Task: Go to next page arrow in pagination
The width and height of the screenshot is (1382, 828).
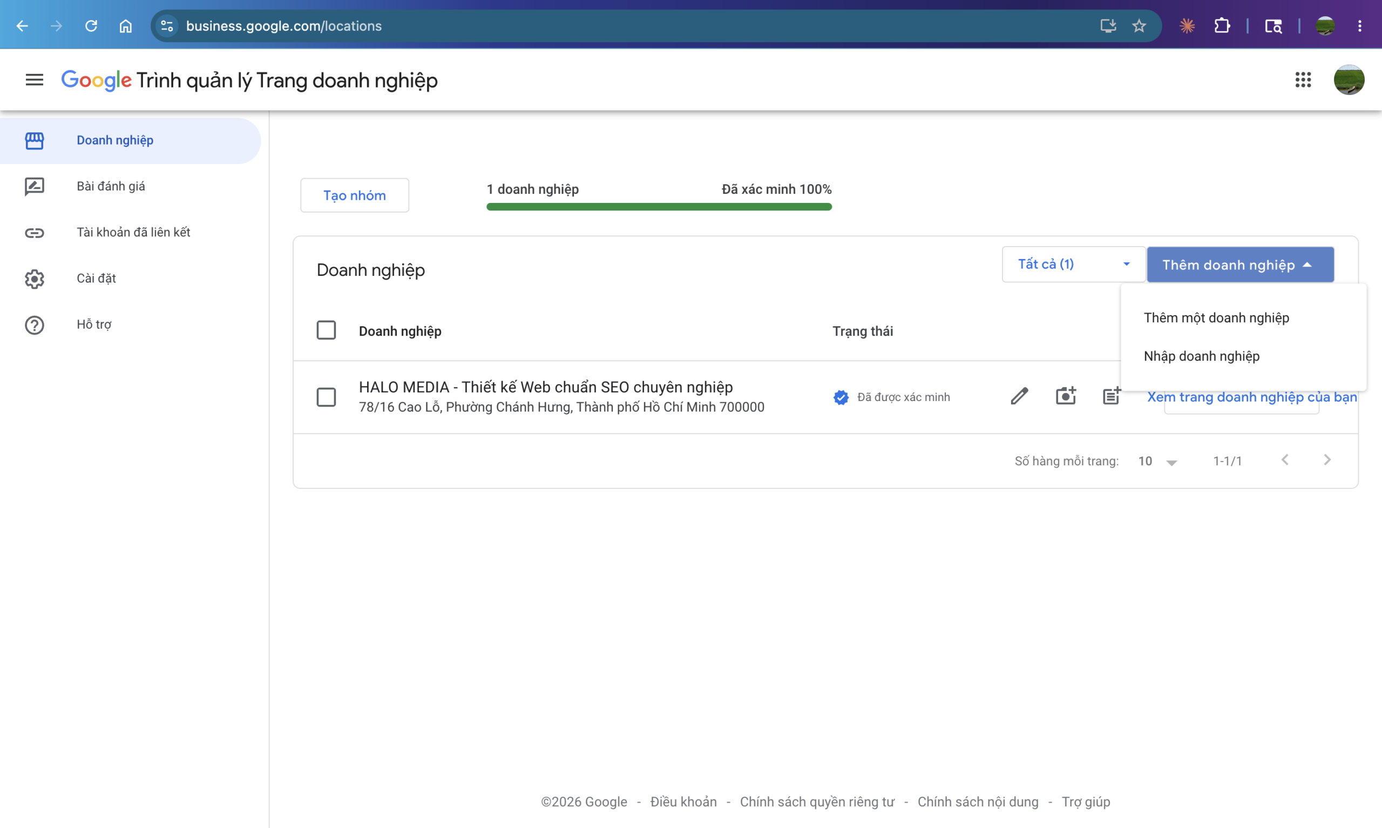Action: [1327, 460]
